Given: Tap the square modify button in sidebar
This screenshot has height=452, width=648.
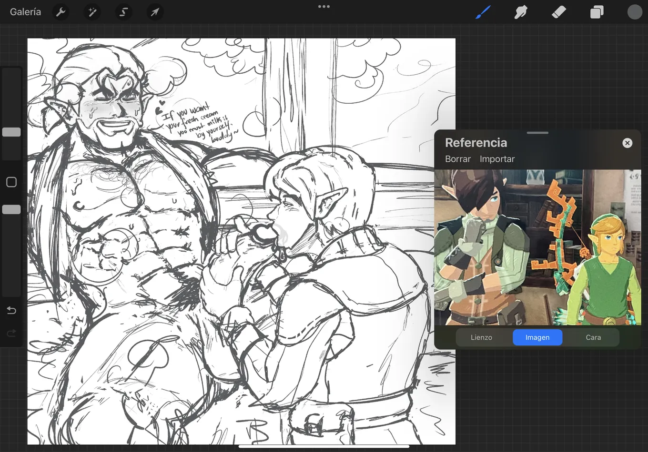Looking at the screenshot, I should 11,182.
